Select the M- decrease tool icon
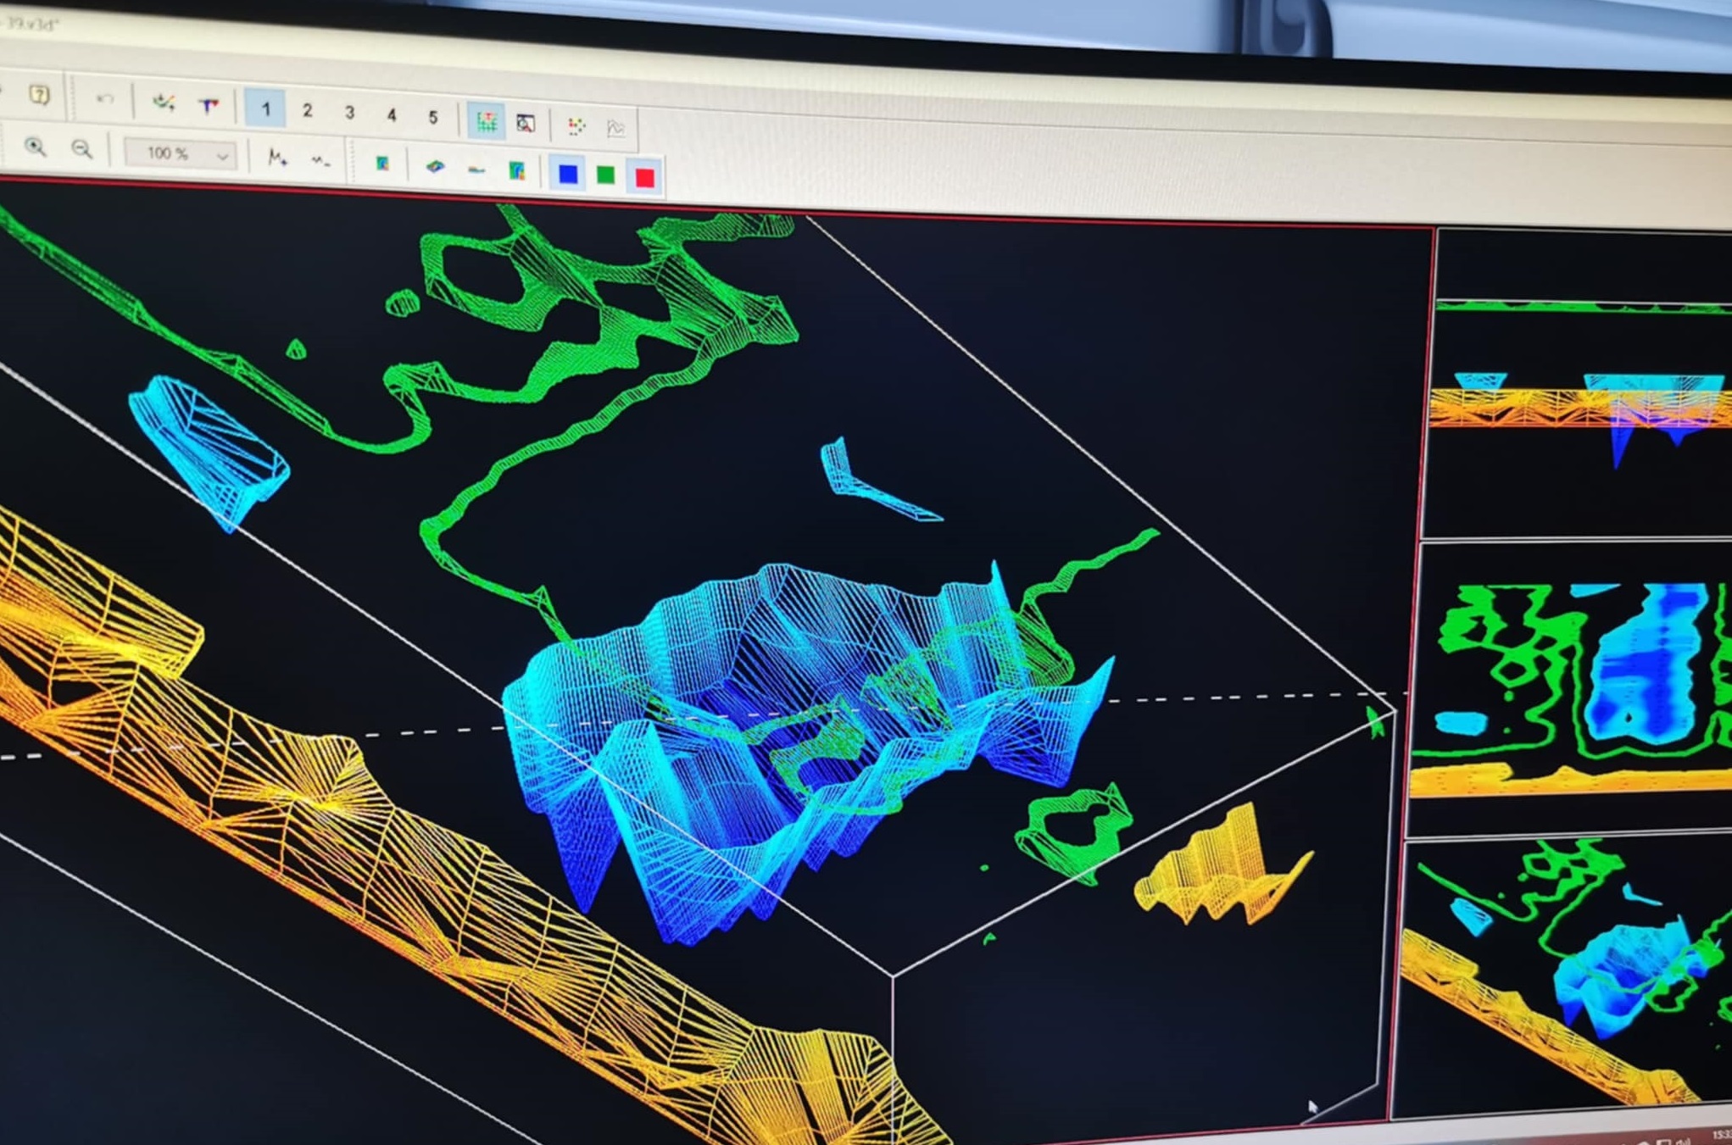This screenshot has height=1145, width=1732. pos(320,160)
